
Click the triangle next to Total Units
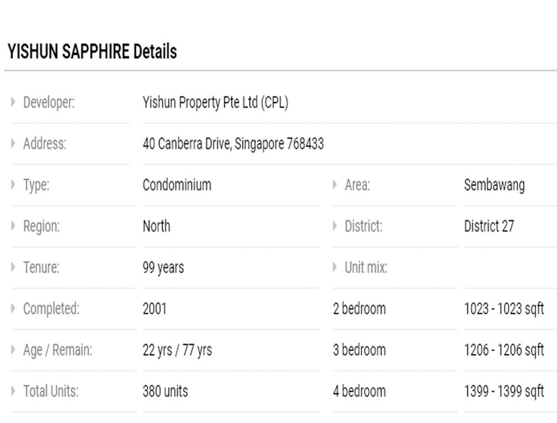coord(14,391)
